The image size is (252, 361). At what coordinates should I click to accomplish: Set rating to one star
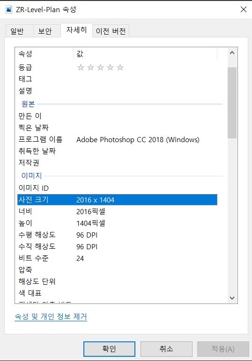(x=81, y=67)
